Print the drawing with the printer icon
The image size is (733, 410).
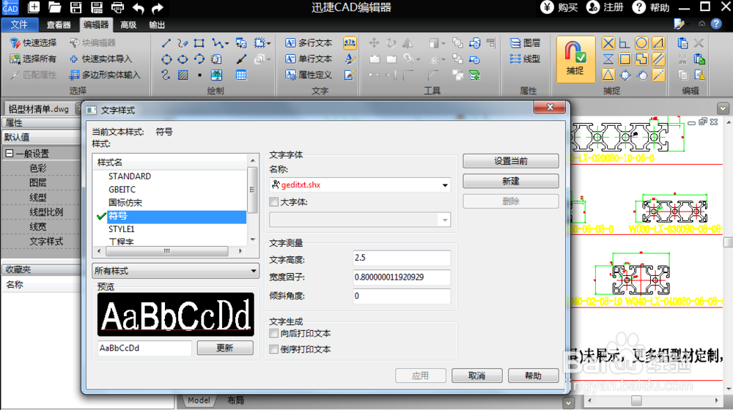tap(117, 7)
